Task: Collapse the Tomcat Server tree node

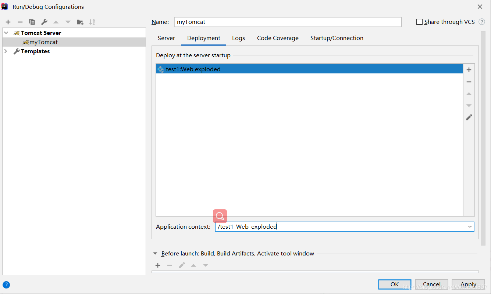Action: click(x=6, y=33)
